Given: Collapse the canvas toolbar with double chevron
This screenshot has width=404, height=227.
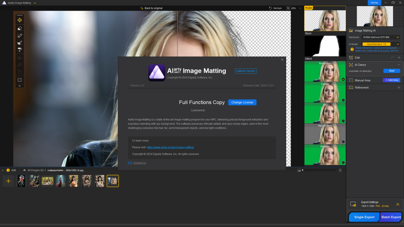Looking at the screenshot, I should 20,86.
